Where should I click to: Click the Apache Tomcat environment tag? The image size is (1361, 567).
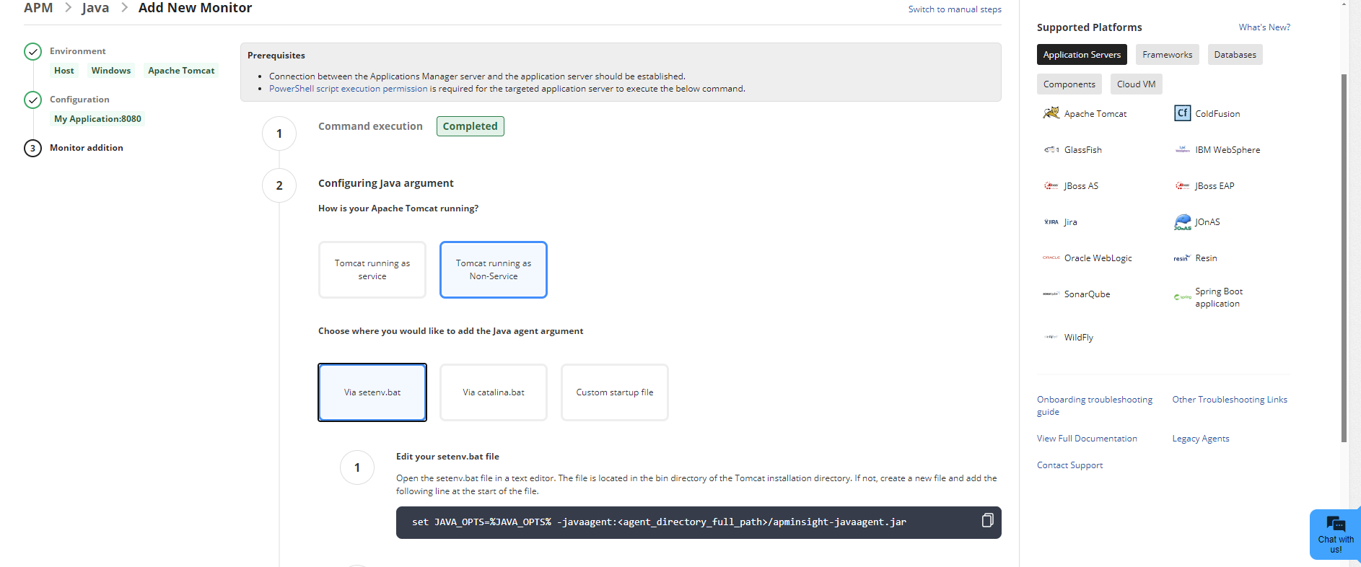point(181,71)
